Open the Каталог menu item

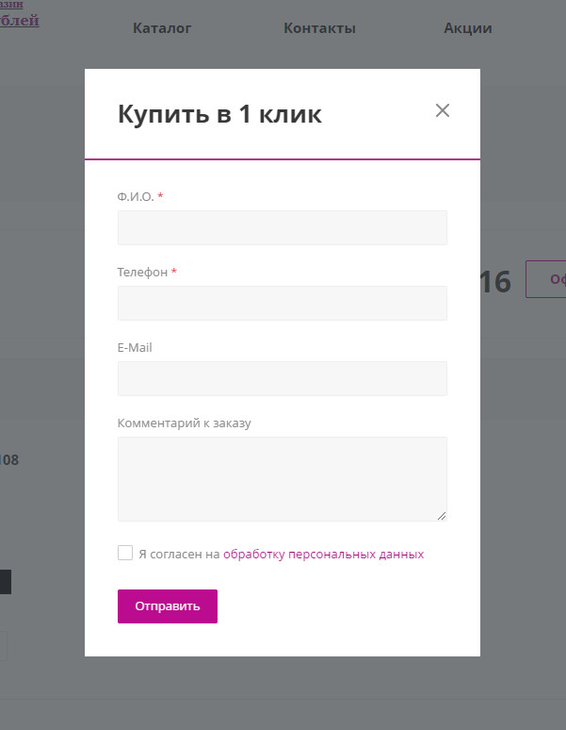click(x=162, y=28)
